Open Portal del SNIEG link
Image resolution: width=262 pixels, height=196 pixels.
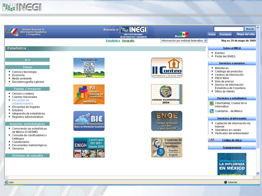[225, 56]
